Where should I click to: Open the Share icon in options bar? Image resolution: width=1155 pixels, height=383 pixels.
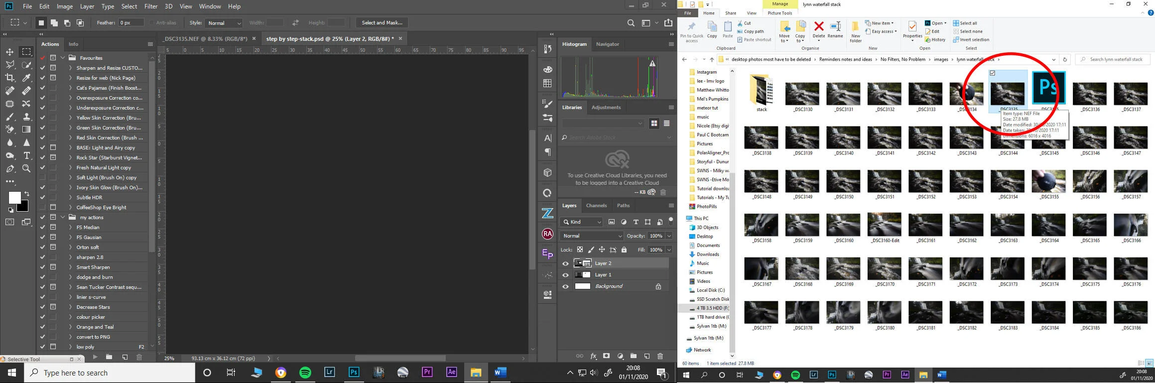668,23
